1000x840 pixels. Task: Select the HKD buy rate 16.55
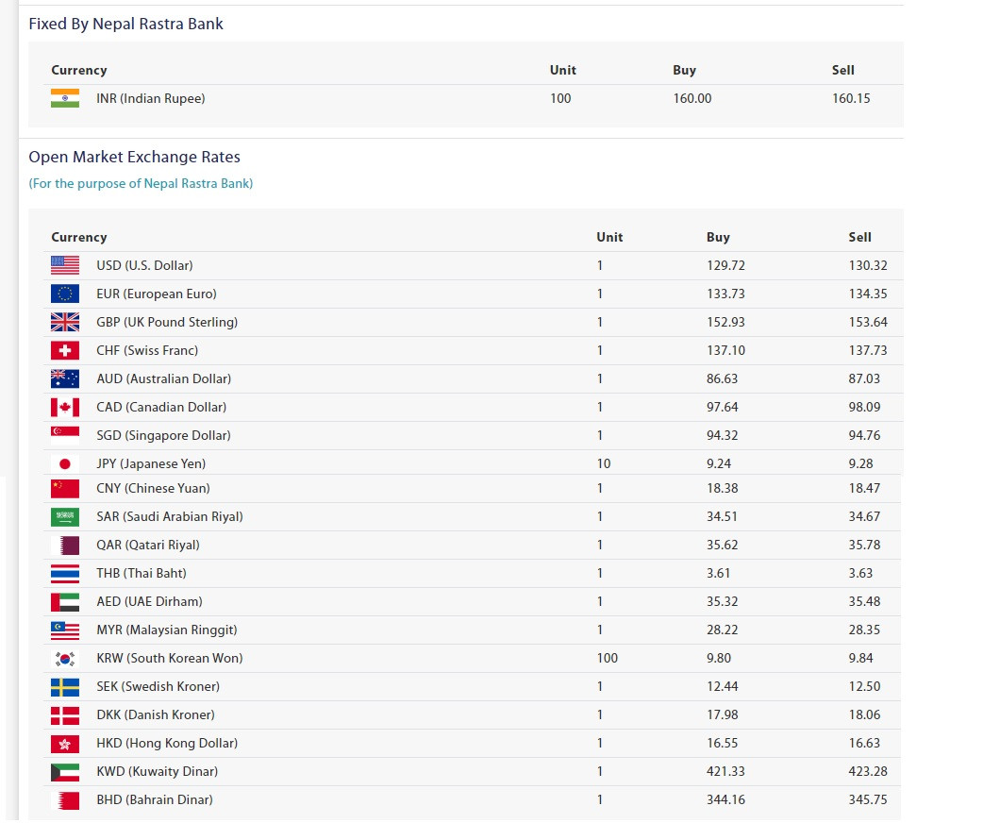point(722,743)
